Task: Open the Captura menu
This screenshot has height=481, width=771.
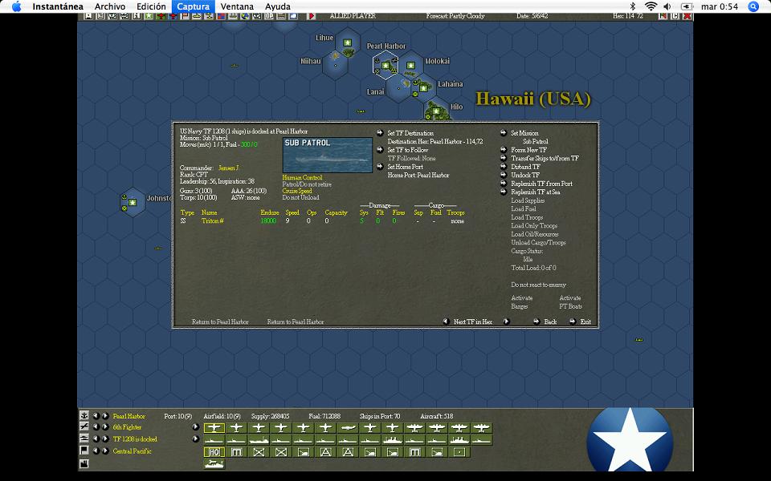Action: pyautogui.click(x=194, y=6)
